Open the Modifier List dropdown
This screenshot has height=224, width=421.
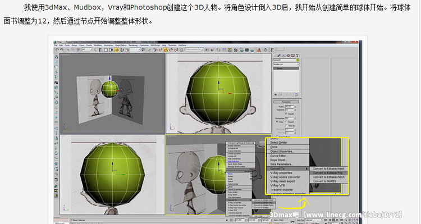click(x=286, y=65)
